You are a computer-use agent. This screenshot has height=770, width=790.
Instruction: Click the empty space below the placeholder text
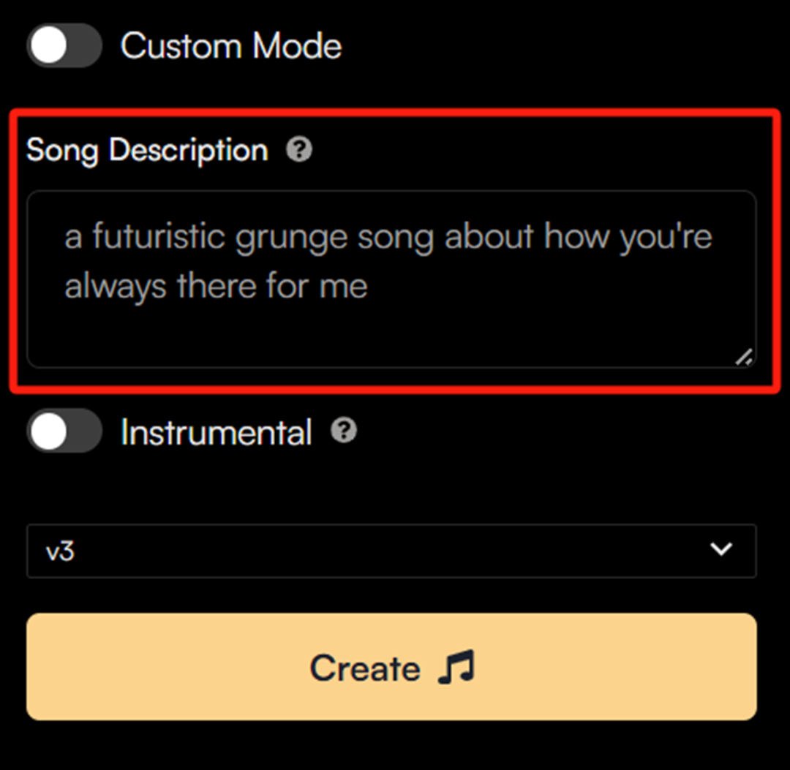[x=391, y=335]
